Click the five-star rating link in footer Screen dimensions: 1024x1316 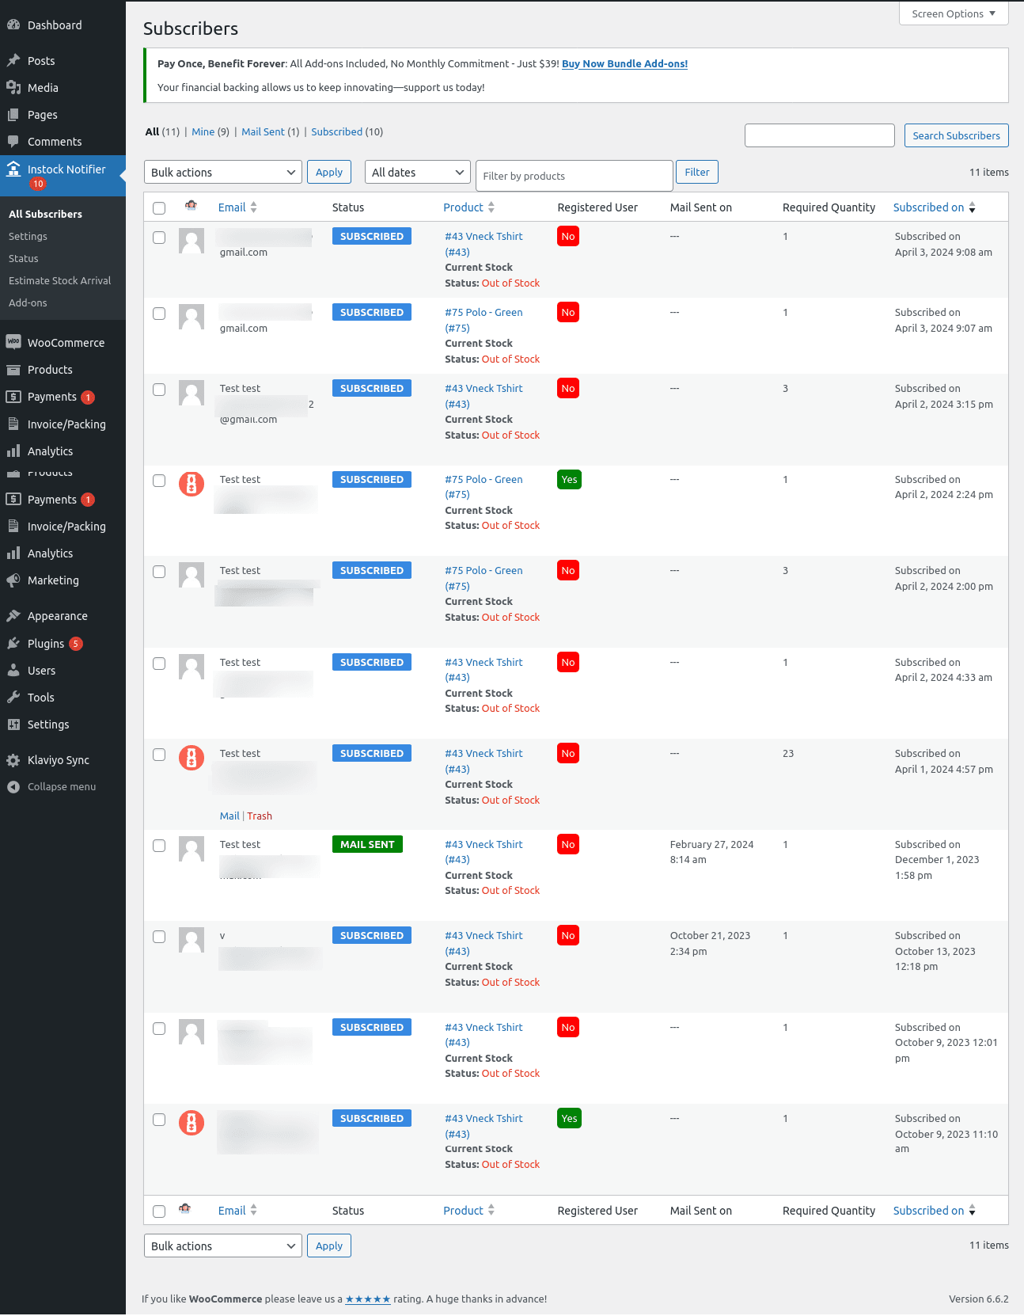368,1299
